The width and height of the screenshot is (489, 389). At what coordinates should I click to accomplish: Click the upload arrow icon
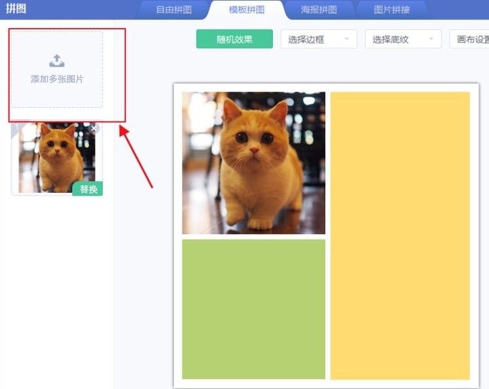coord(57,61)
